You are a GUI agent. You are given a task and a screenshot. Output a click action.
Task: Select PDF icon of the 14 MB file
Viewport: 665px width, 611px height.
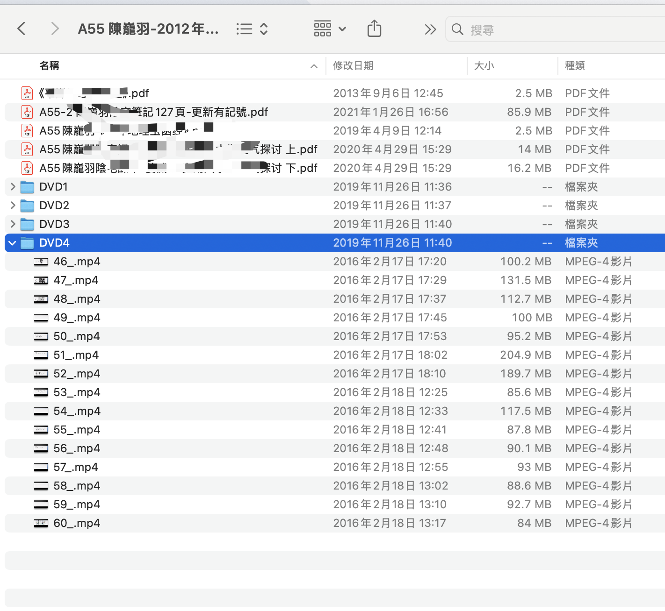[27, 149]
